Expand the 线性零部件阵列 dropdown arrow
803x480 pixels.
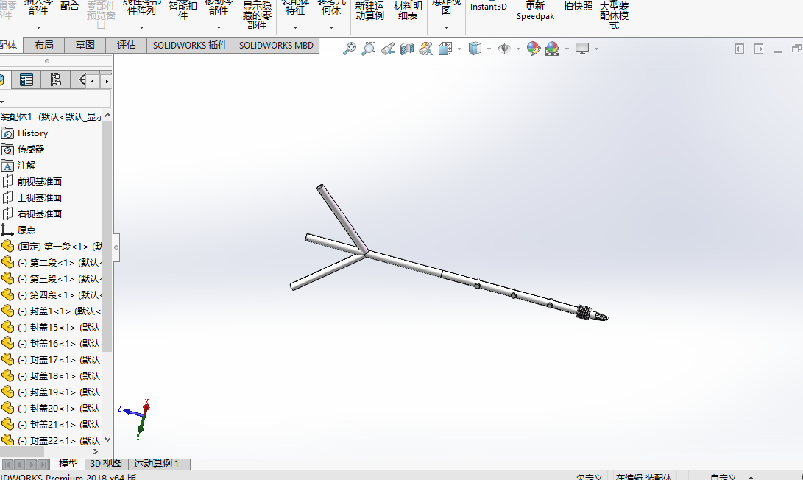pyautogui.click(x=142, y=27)
